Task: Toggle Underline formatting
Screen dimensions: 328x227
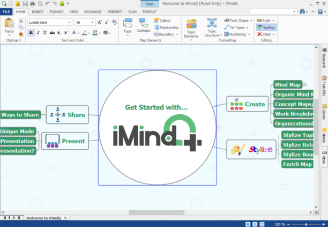Action: [x=45, y=33]
